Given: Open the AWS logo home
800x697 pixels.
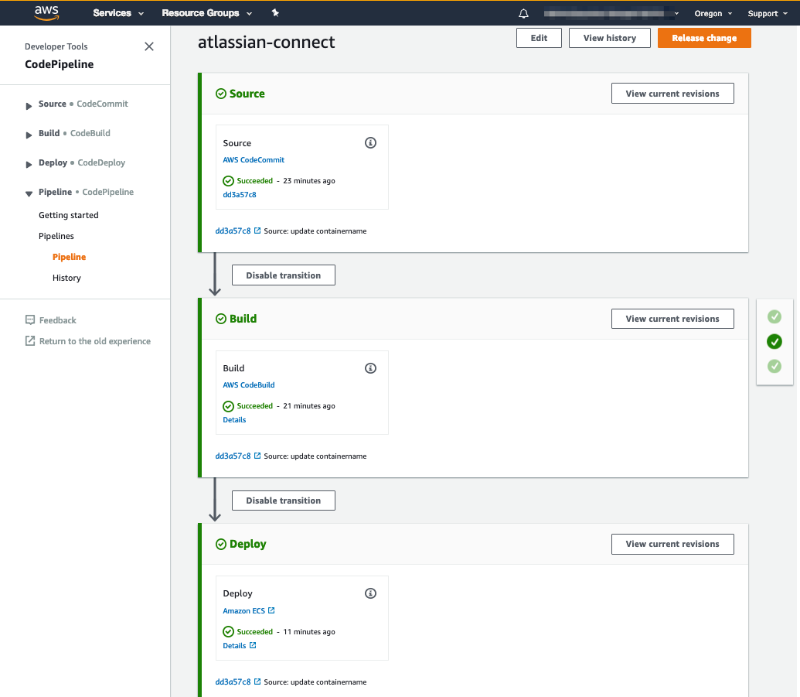Looking at the screenshot, I should coord(46,13).
